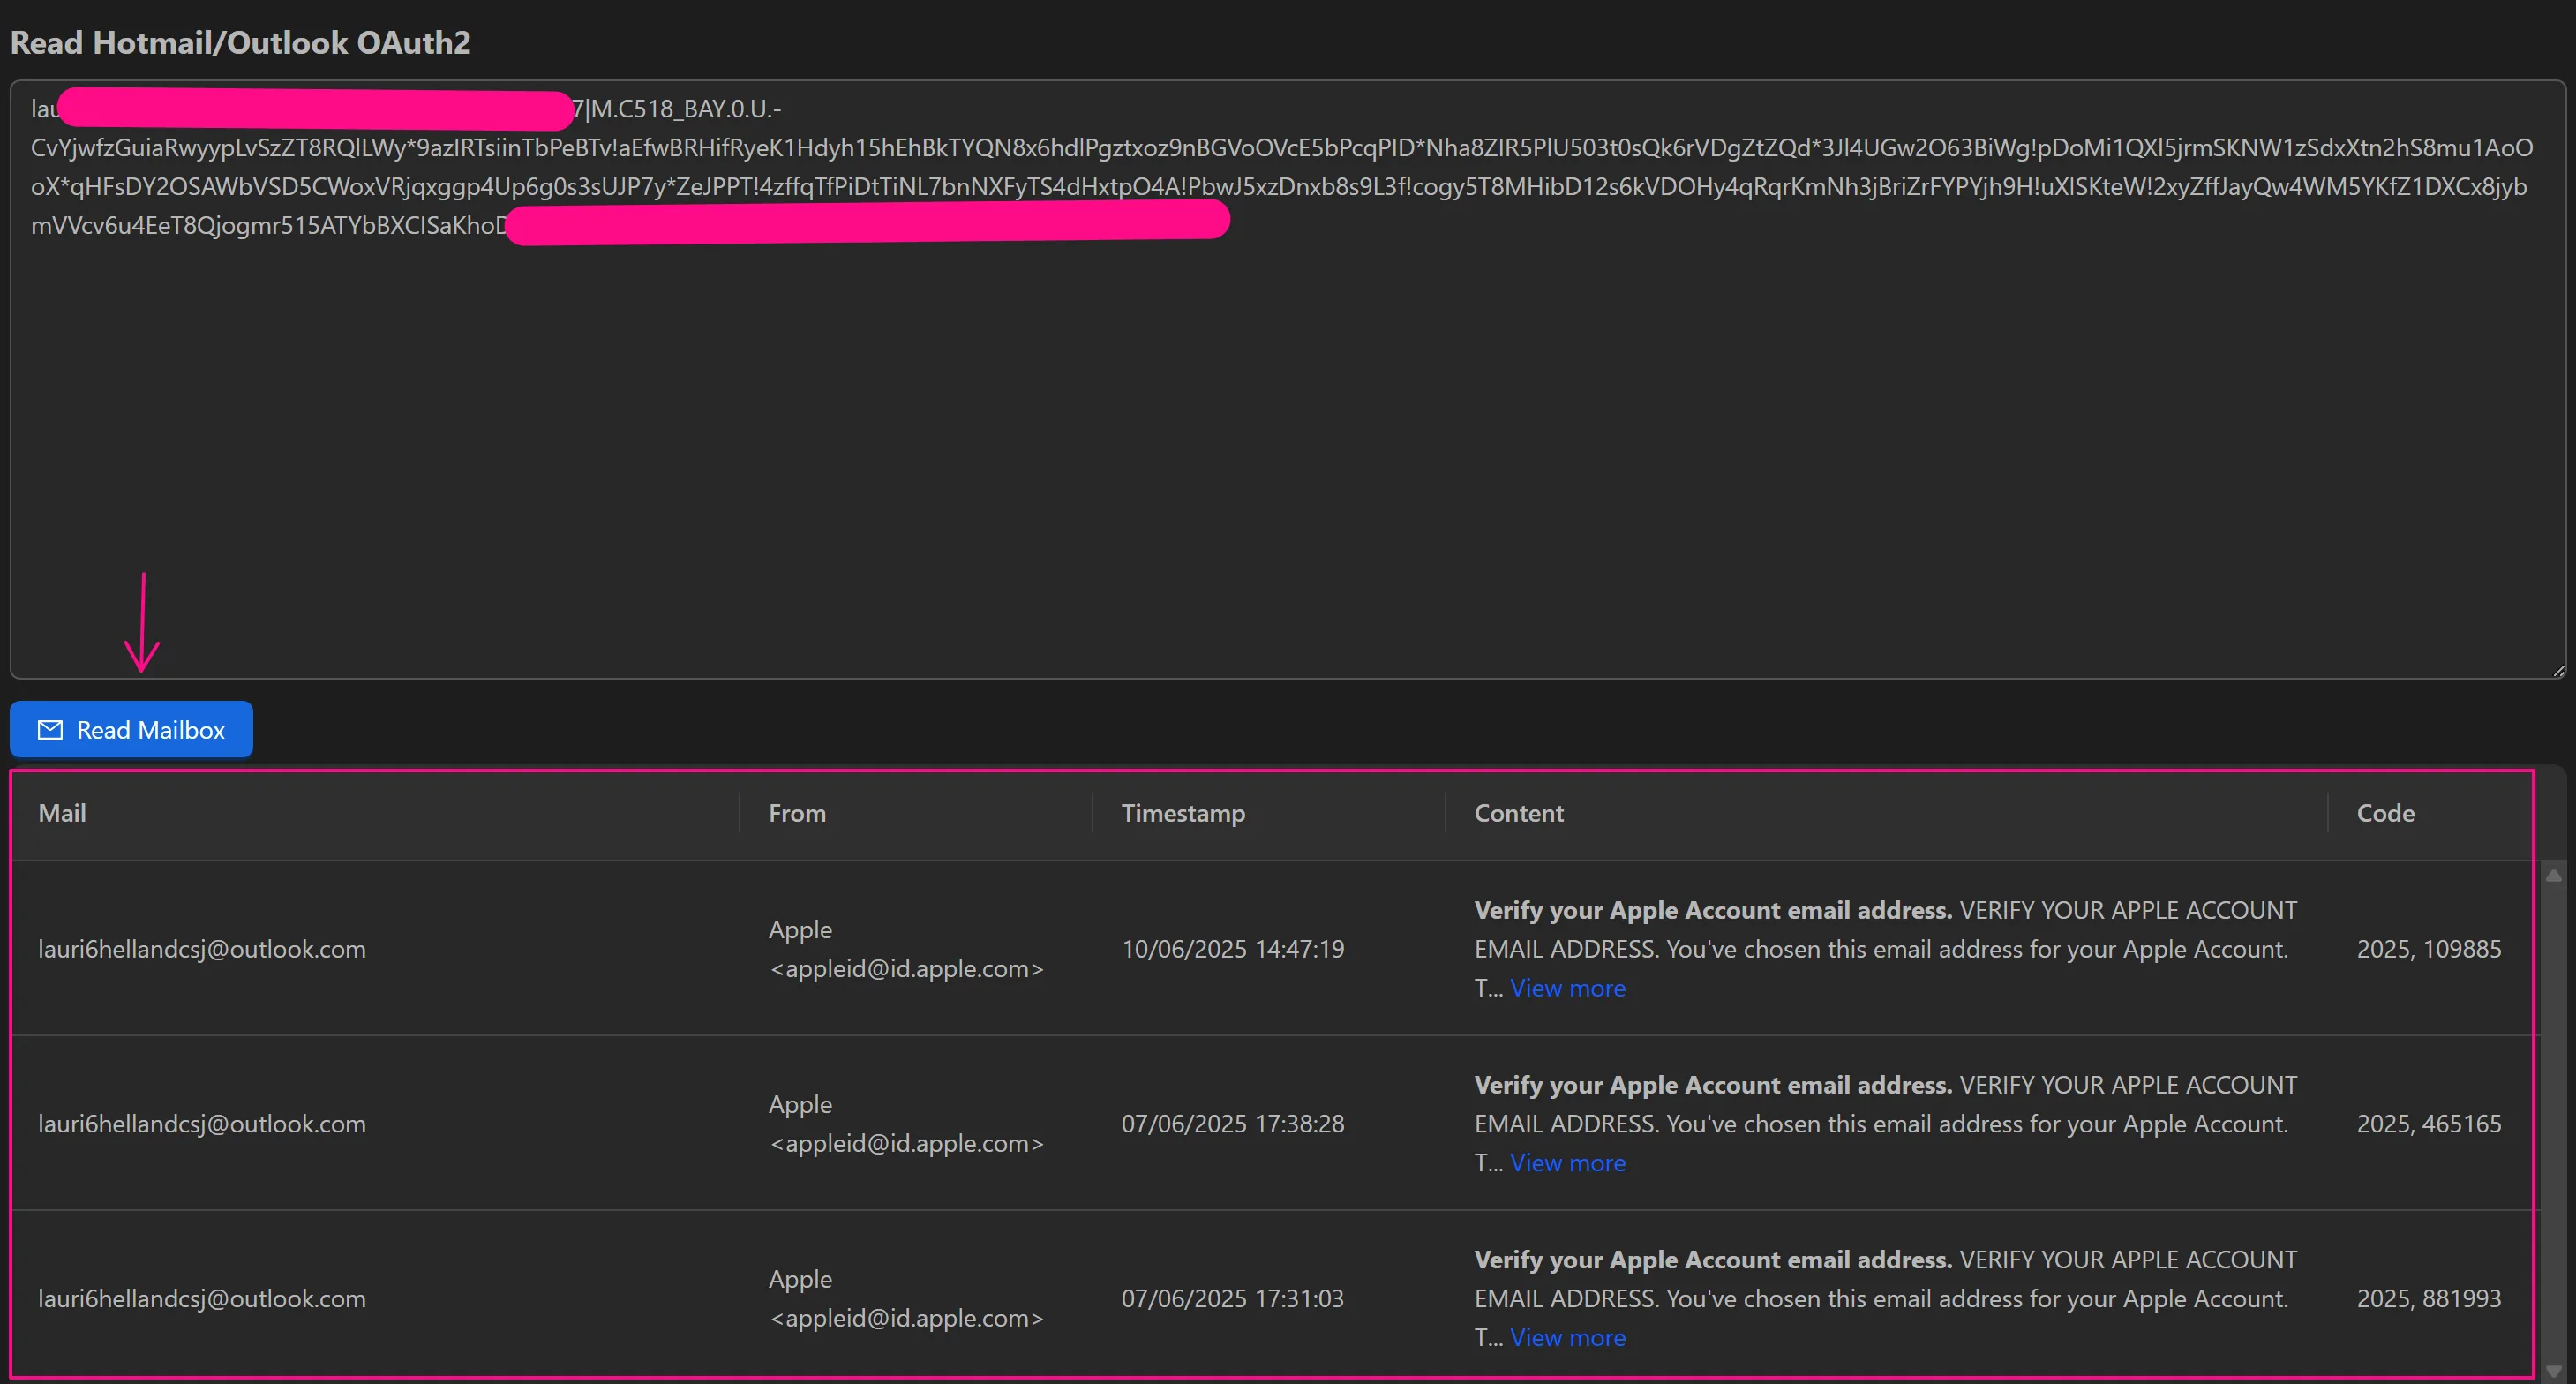Click timestamp 10/06/2025 14:47:19

tap(1232, 948)
